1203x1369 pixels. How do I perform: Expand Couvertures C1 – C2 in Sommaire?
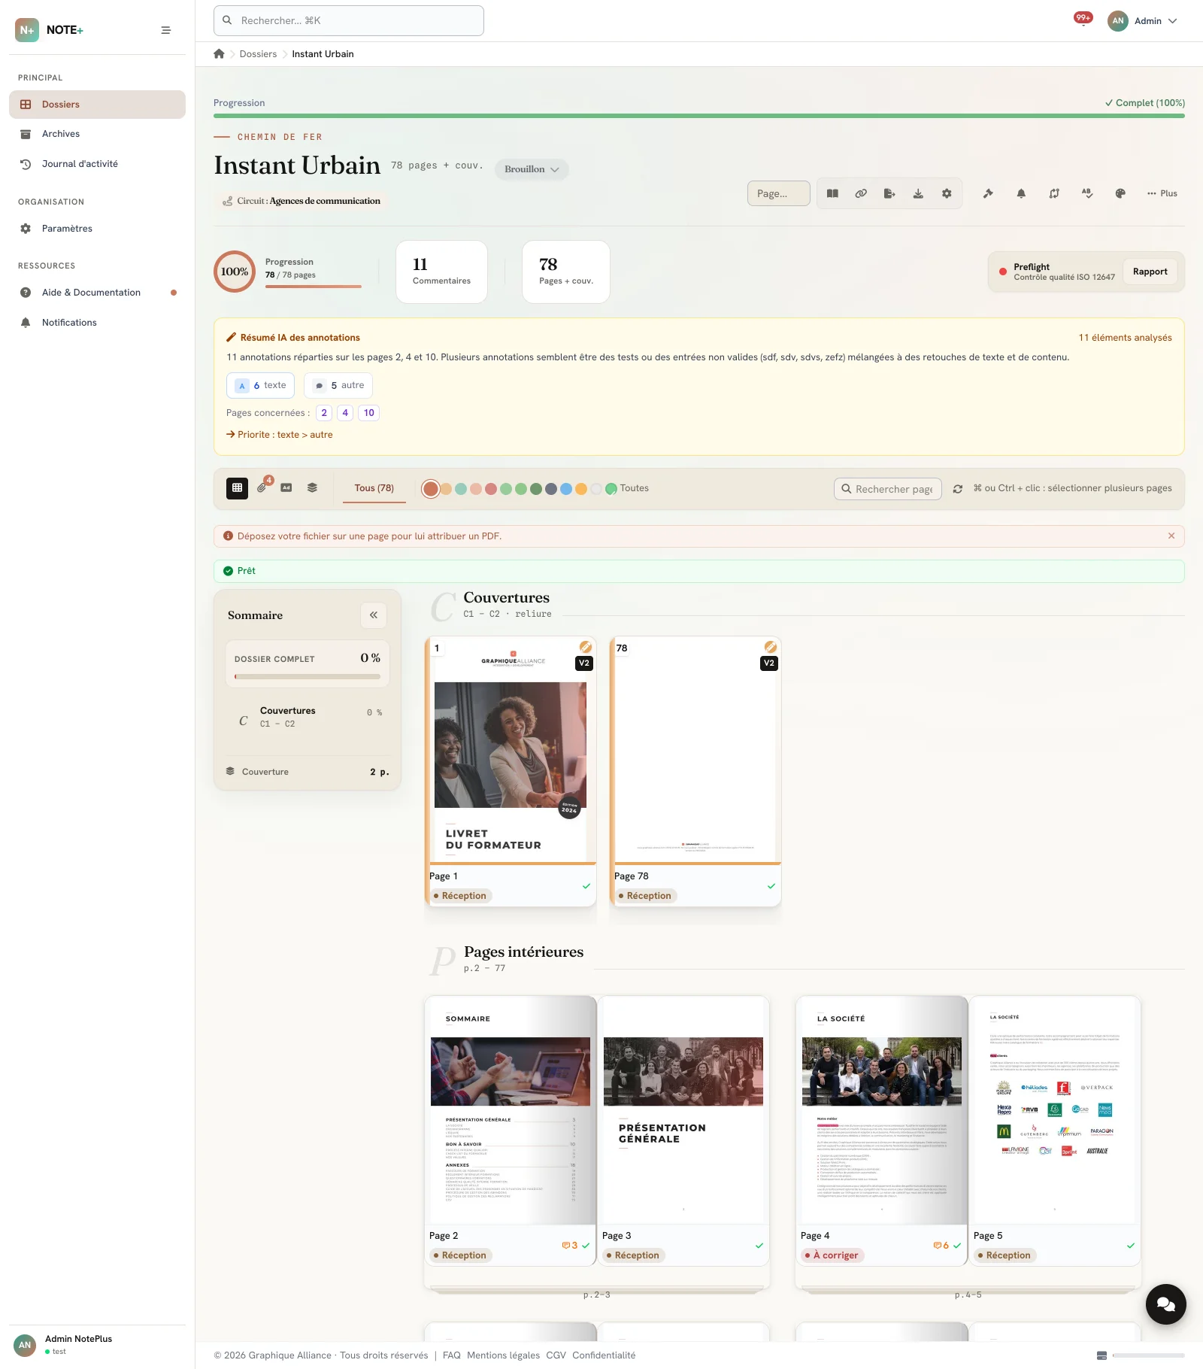tap(308, 717)
